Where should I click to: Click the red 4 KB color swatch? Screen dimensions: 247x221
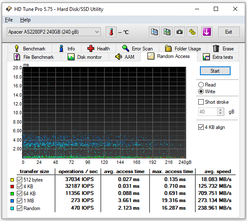[12, 187]
